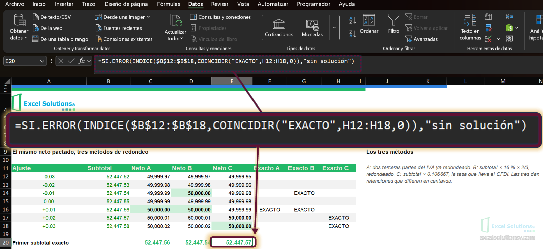This screenshot has height=249, width=543.
Task: Choose De una tabla o rango
Action: [60, 39]
